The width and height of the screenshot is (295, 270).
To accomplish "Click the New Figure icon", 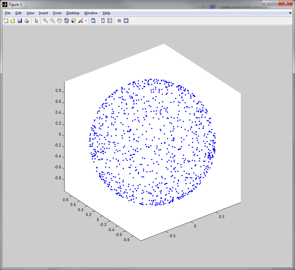I will pos(6,21).
